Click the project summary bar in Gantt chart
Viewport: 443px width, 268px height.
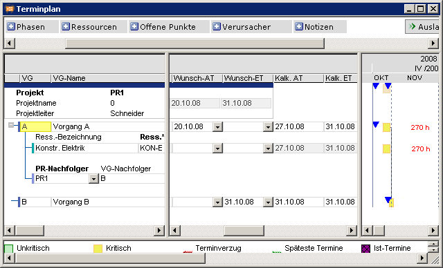(x=386, y=89)
